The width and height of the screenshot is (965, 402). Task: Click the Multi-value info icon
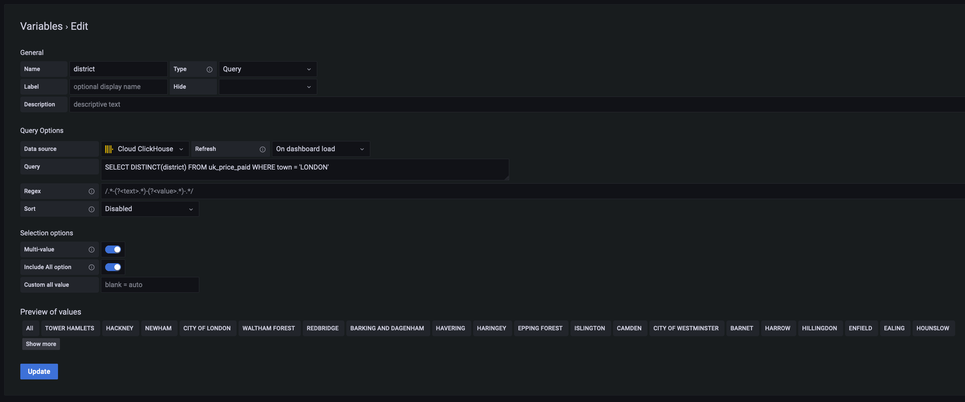point(91,250)
